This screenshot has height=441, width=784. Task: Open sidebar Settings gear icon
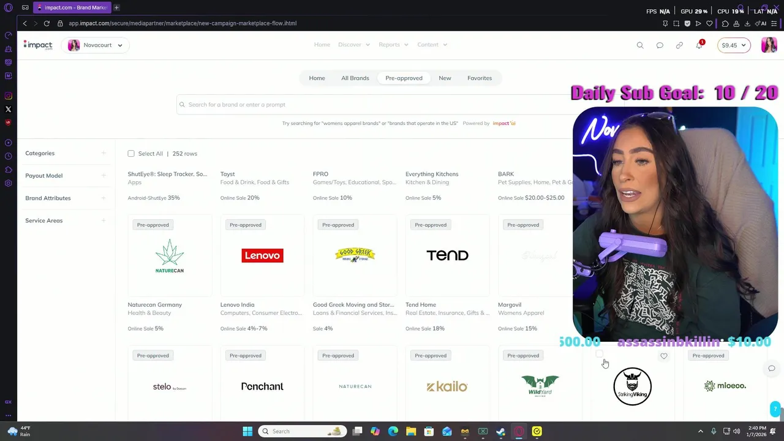click(8, 183)
